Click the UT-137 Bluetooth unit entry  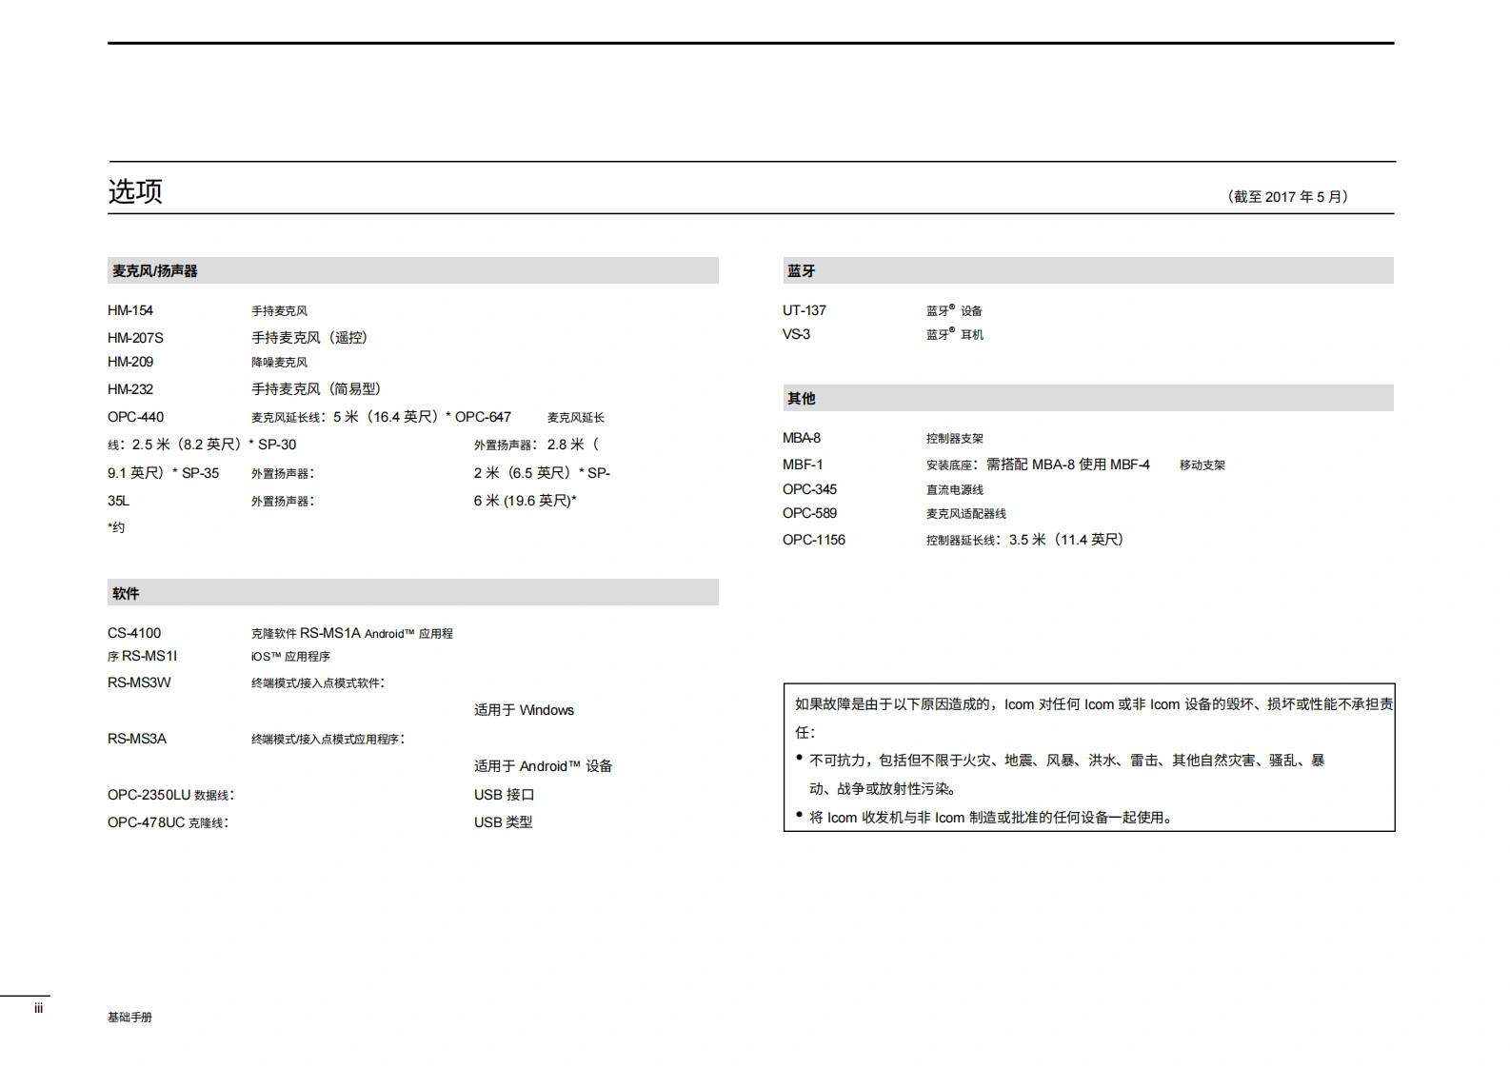(x=805, y=310)
